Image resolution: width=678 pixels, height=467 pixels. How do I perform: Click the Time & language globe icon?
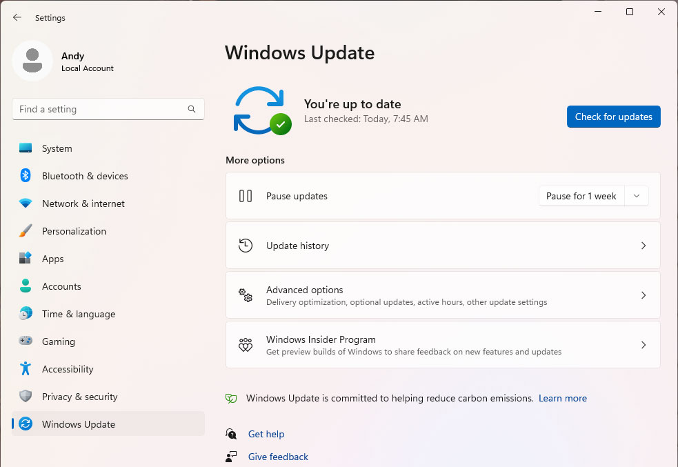[x=26, y=313]
